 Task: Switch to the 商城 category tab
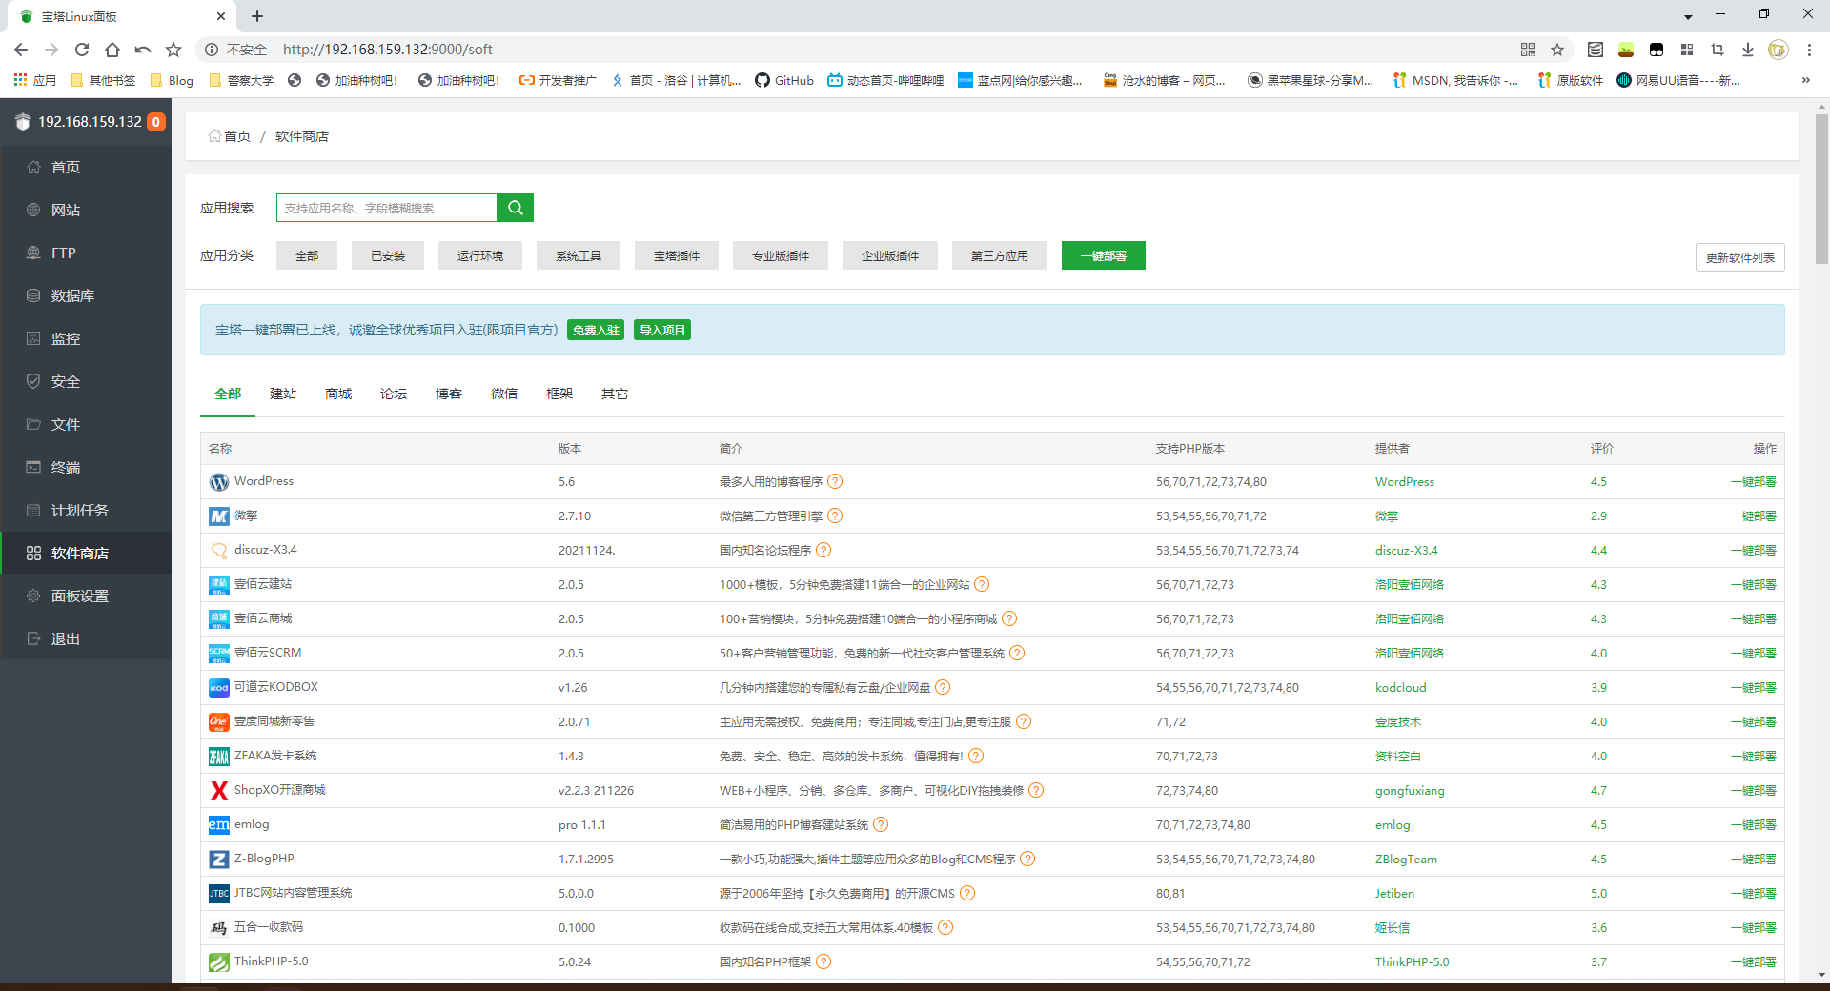click(338, 394)
